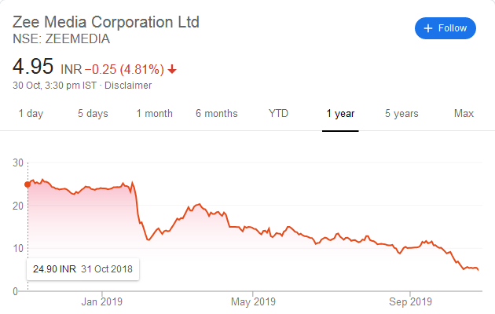Screen dimensions: 495x314
Task: Switch to the 5 days tab
Action: [x=93, y=114]
